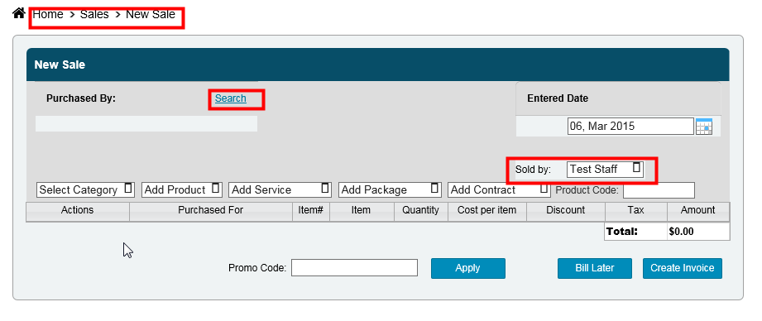Open the Sold by Test Staff dropdown
This screenshot has height=321, width=762.
605,169
